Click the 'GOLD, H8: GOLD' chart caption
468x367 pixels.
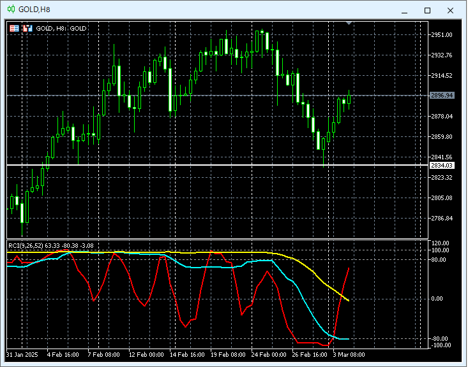click(x=61, y=28)
